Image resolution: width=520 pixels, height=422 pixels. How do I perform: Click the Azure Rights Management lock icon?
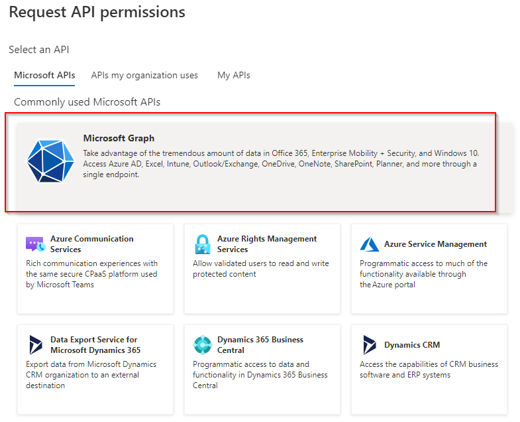click(202, 244)
